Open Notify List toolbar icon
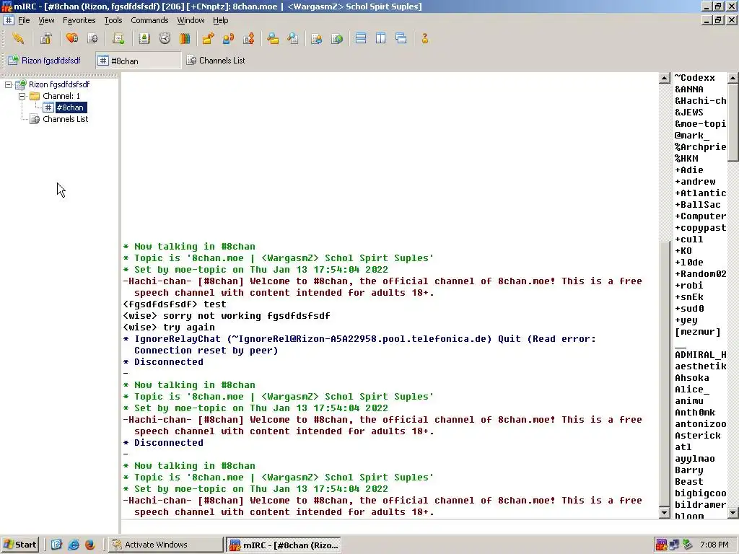The height and width of the screenshot is (554, 739). click(x=317, y=39)
